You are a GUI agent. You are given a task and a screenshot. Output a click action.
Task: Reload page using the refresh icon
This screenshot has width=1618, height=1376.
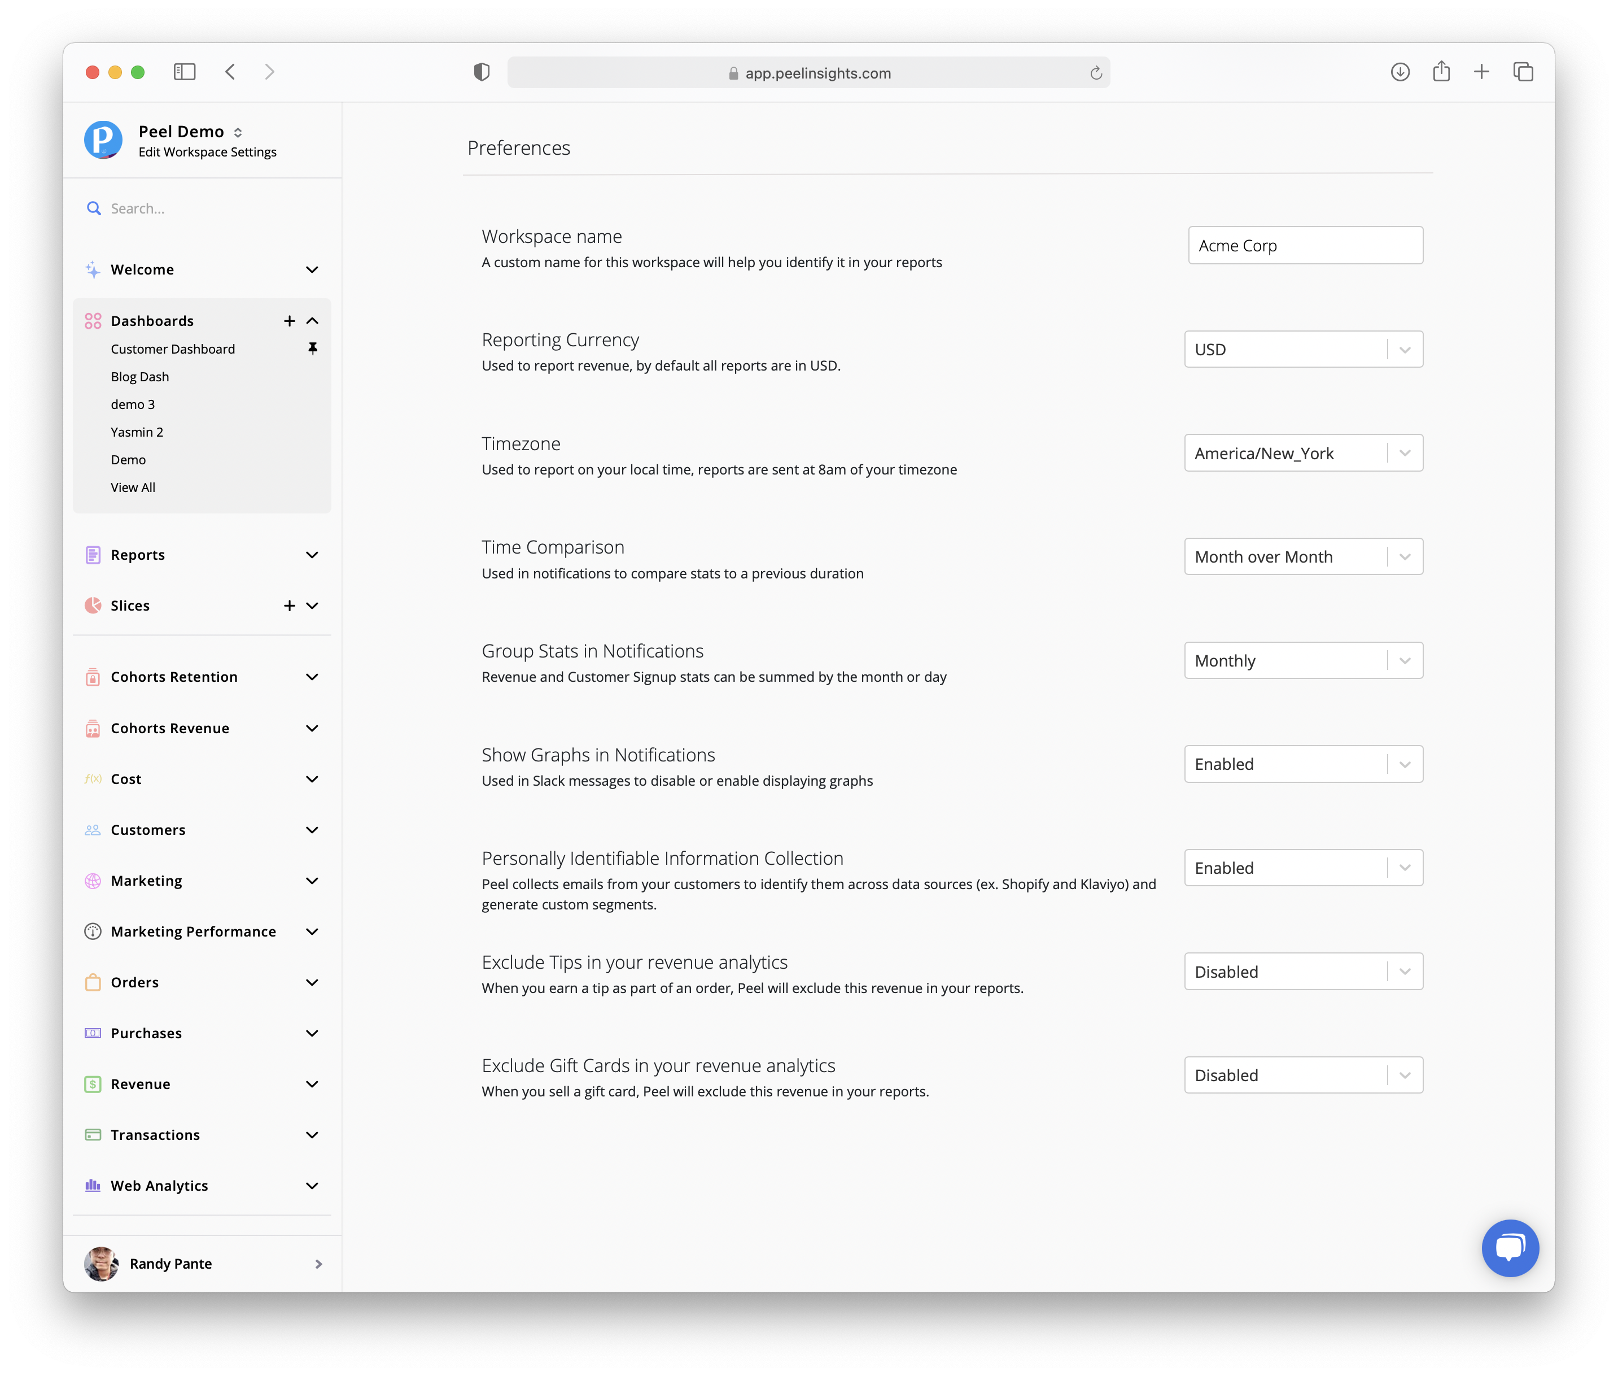click(1096, 72)
